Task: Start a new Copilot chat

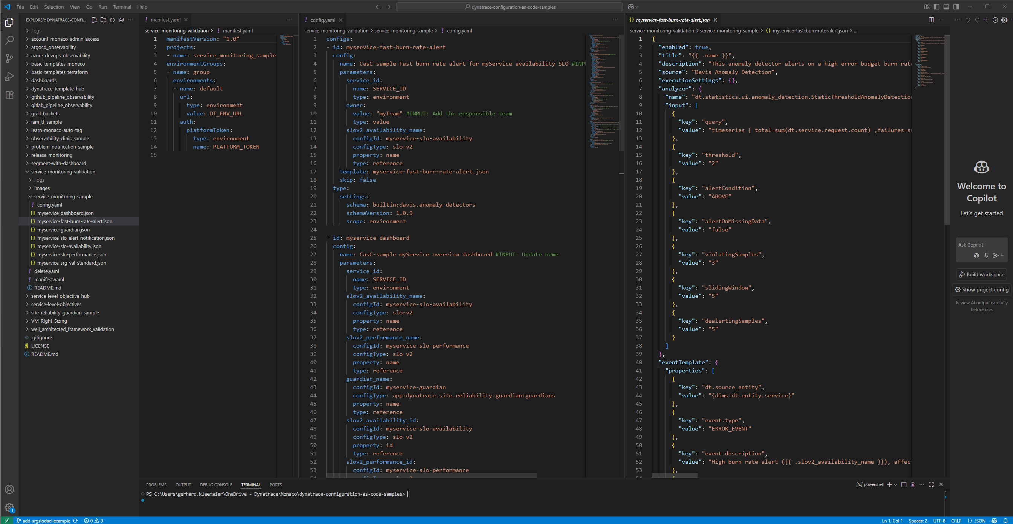Action: pyautogui.click(x=986, y=20)
